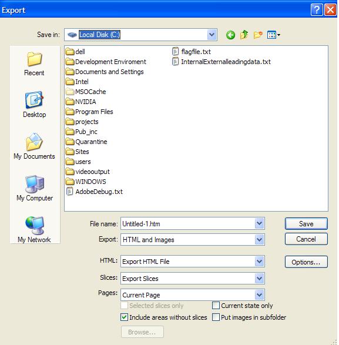This screenshot has width=339, height=345.
Task: Go to My Documents shortcut
Action: 34,146
